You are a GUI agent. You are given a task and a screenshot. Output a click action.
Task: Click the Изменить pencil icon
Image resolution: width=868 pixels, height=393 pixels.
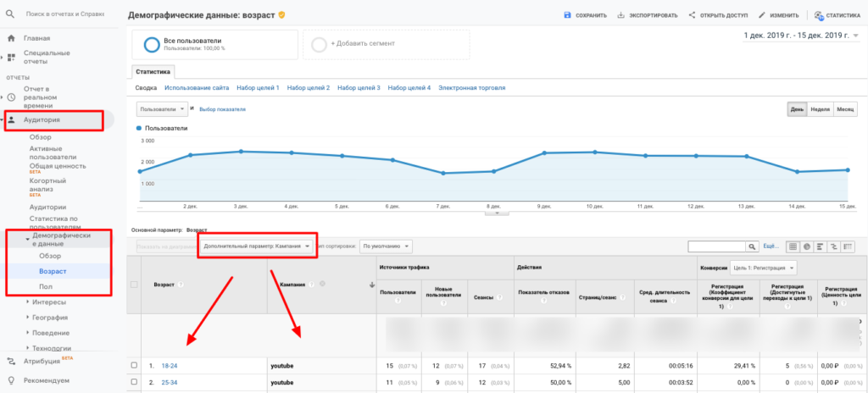[763, 15]
